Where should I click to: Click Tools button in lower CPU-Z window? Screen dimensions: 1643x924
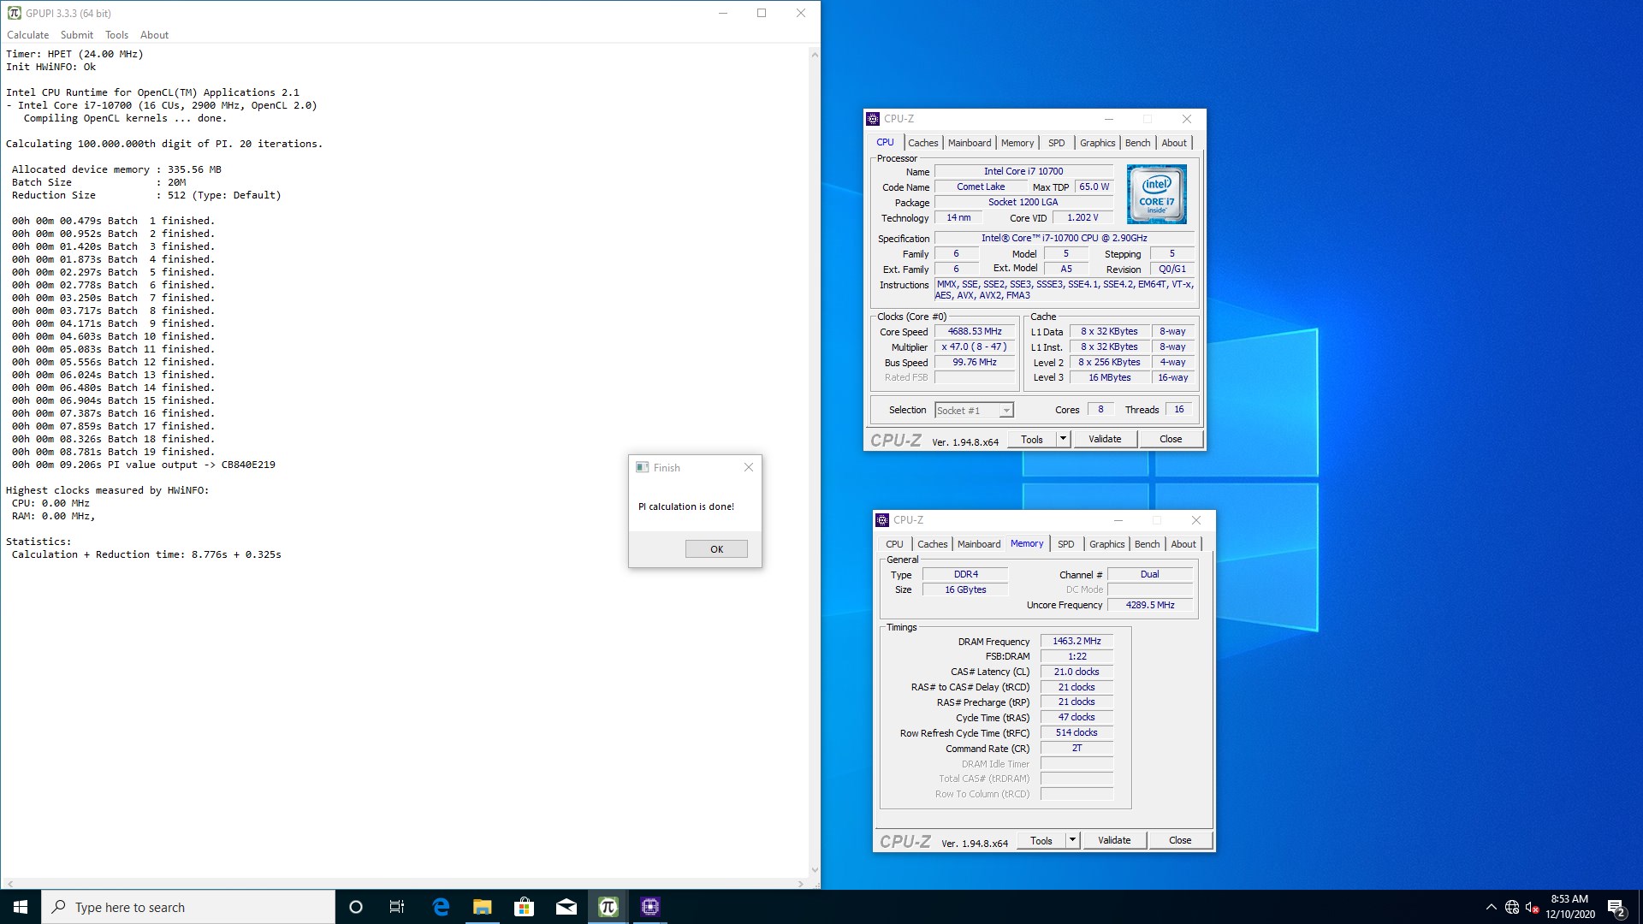(1041, 841)
